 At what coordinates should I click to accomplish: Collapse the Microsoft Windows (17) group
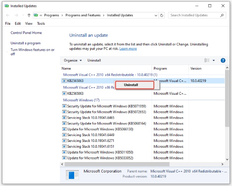point(81,100)
